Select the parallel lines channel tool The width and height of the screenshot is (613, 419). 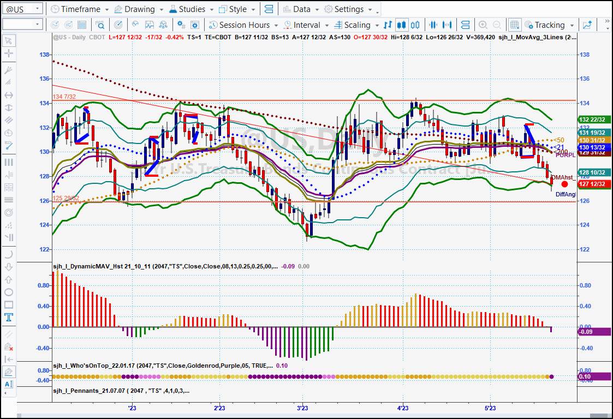coord(9,121)
